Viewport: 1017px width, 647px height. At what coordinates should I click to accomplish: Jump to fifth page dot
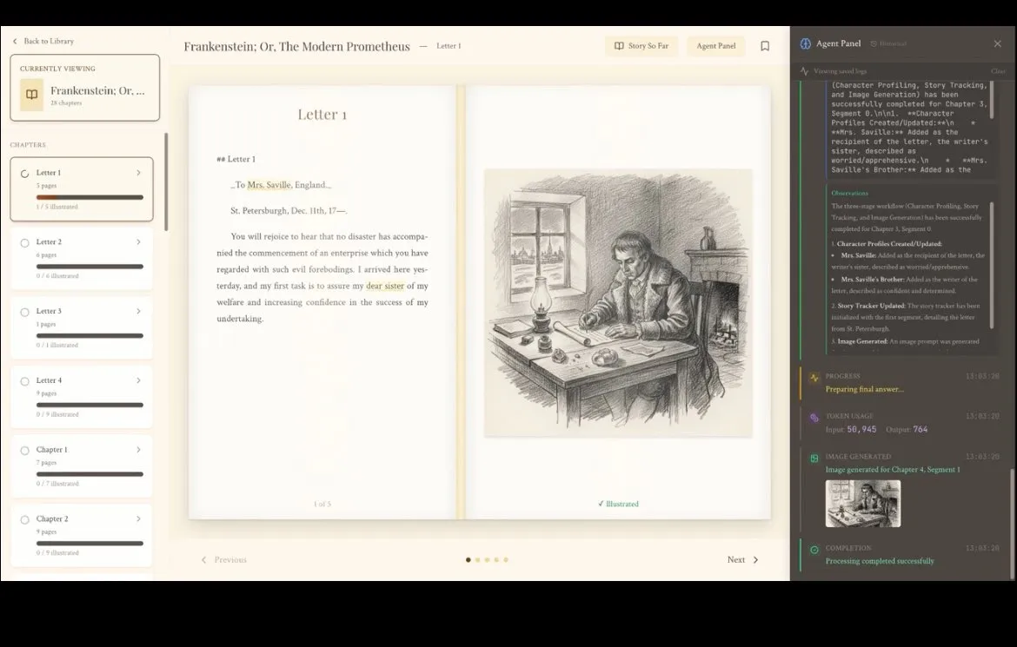tap(506, 560)
